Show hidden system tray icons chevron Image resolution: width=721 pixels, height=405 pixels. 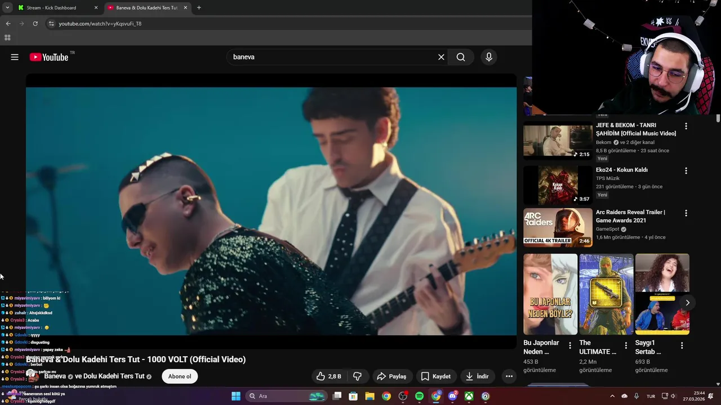coord(612,396)
